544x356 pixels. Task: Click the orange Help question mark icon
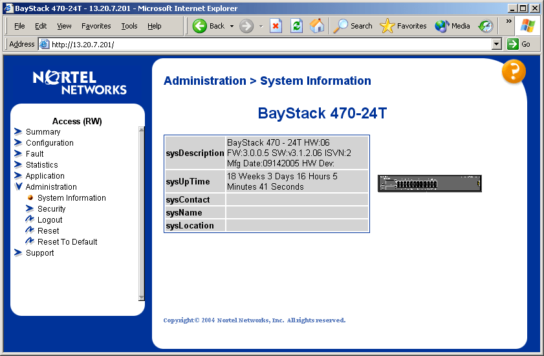pyautogui.click(x=514, y=72)
